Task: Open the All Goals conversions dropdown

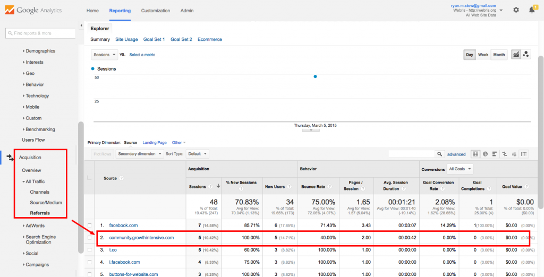Action: tap(460, 169)
